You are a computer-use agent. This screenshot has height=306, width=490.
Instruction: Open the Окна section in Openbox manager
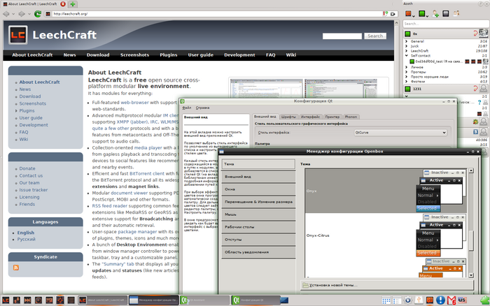click(258, 189)
